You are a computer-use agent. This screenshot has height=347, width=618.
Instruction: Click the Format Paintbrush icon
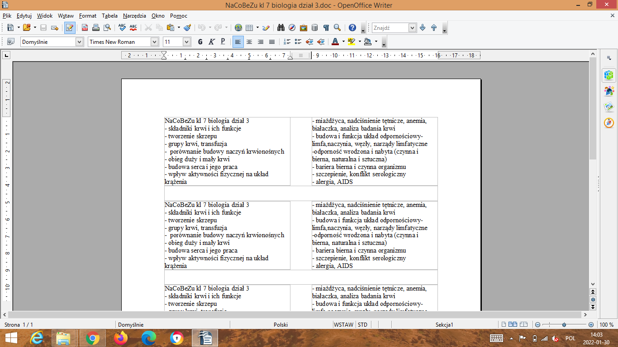coord(187,28)
